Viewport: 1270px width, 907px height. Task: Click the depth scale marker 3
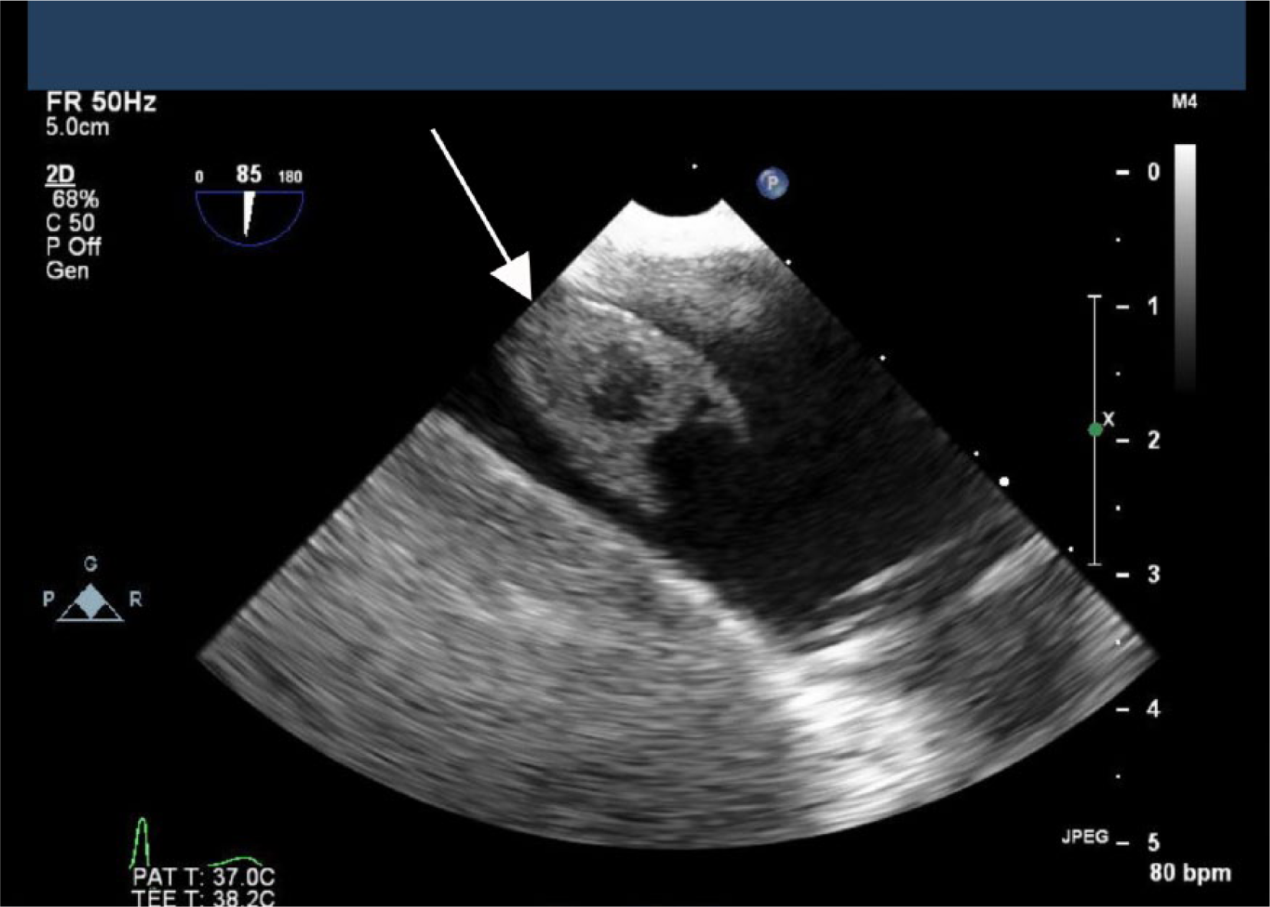click(x=1153, y=574)
